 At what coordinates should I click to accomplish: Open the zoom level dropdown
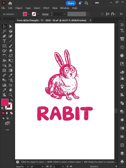click(x=28, y=167)
